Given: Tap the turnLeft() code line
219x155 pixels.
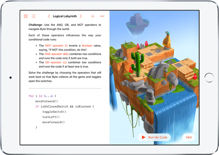Looking at the screenshot, I should point(51,117).
